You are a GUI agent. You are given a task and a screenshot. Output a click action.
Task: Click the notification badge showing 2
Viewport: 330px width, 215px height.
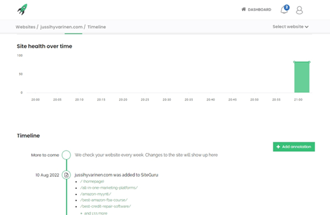[287, 7]
